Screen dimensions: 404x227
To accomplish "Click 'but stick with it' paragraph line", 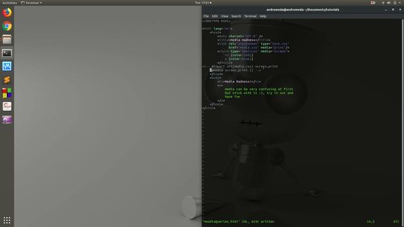I will pos(259,93).
